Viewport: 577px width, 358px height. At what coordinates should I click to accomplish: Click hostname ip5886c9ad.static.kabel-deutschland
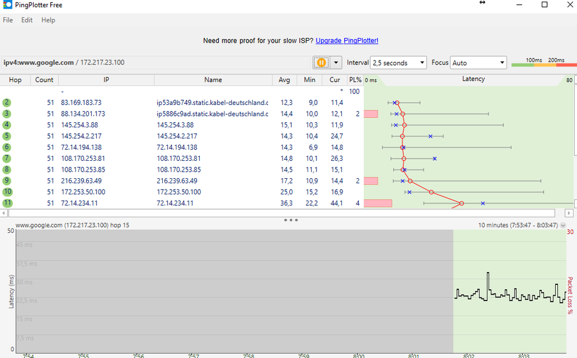tap(213, 114)
